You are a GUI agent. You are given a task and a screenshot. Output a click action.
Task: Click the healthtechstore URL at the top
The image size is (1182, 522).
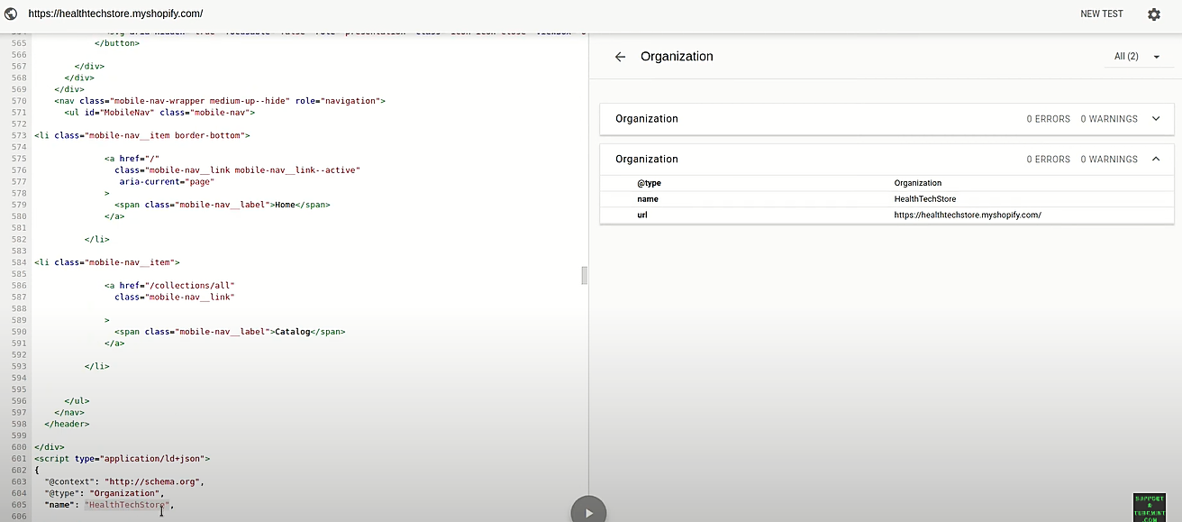tap(115, 14)
